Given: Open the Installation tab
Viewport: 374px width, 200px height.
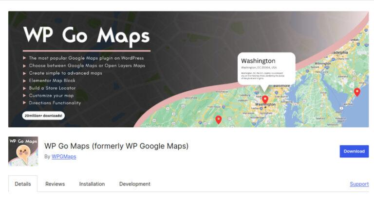Looking at the screenshot, I should 92,184.
